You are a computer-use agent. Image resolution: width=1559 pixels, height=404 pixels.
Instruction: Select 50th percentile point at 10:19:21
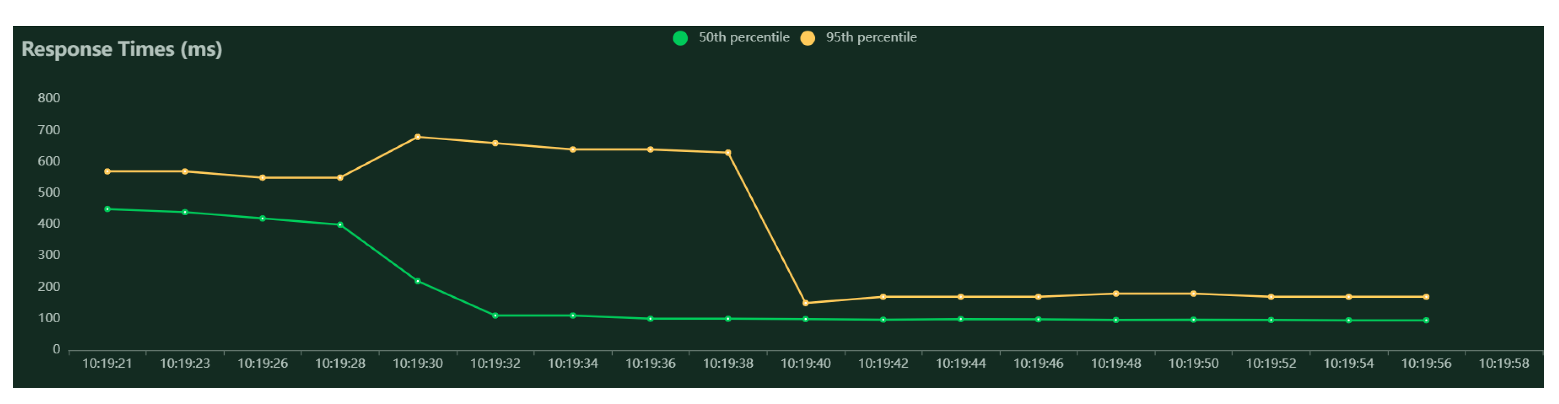pos(108,209)
